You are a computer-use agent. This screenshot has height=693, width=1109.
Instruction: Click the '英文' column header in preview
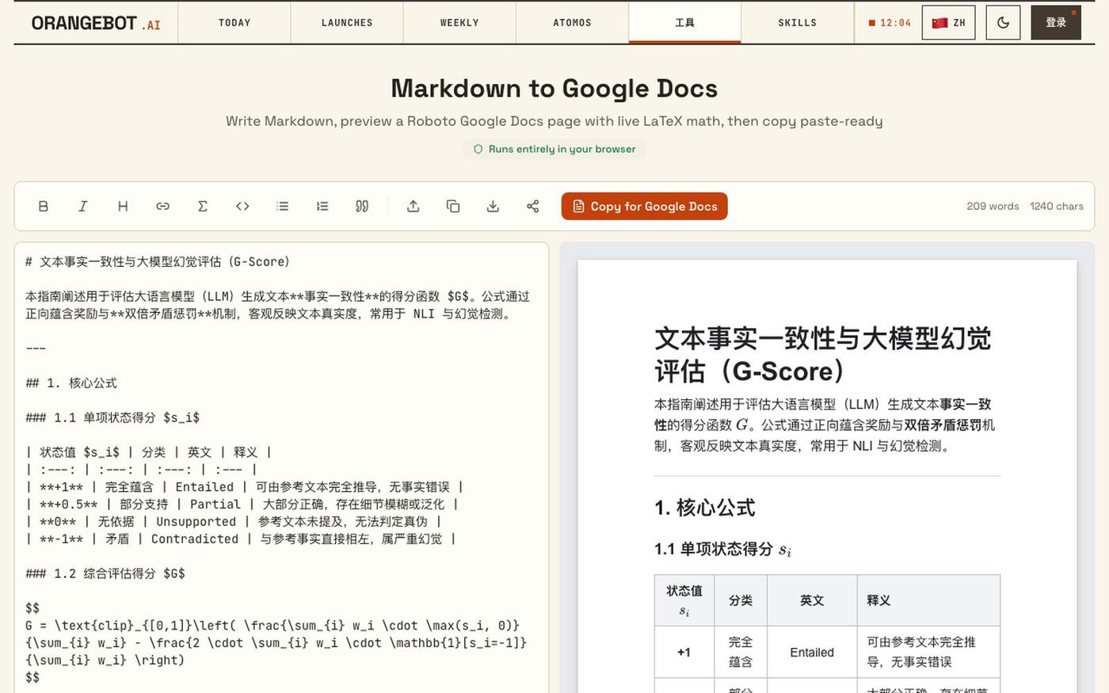pyautogui.click(x=812, y=600)
